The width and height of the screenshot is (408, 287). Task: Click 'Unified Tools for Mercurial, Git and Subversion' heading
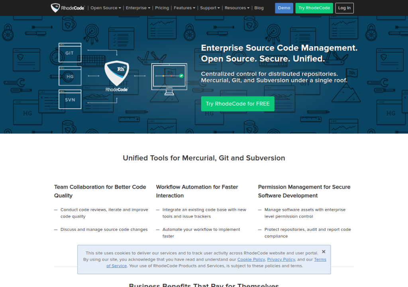click(x=204, y=158)
